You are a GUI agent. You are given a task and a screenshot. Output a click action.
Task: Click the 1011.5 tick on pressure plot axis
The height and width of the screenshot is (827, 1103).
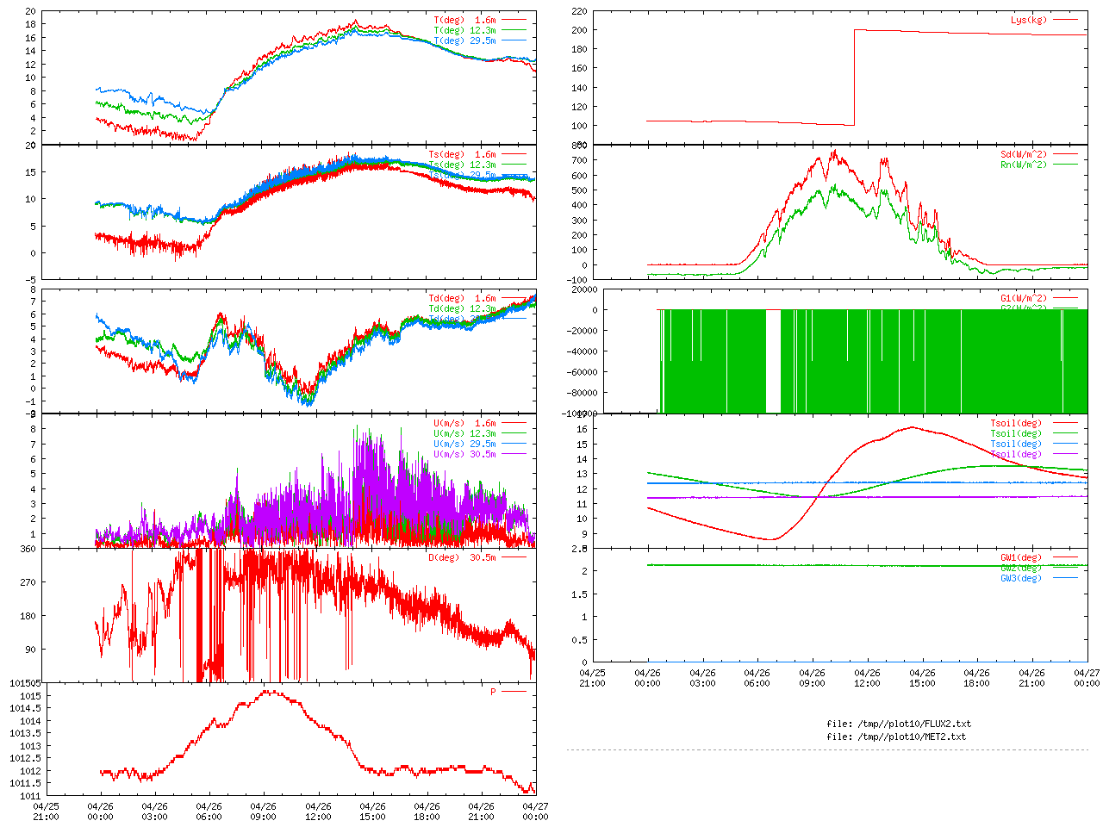[25, 783]
